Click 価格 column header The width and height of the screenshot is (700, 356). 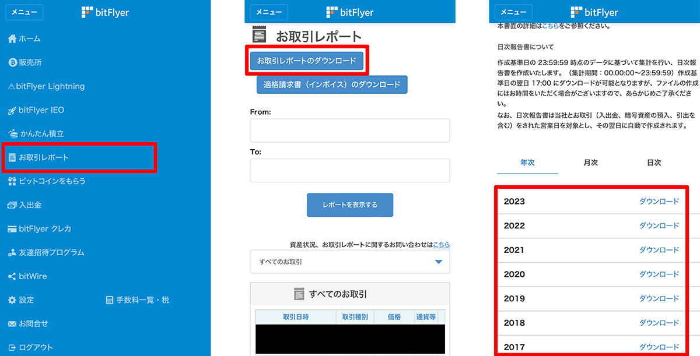pos(394,317)
